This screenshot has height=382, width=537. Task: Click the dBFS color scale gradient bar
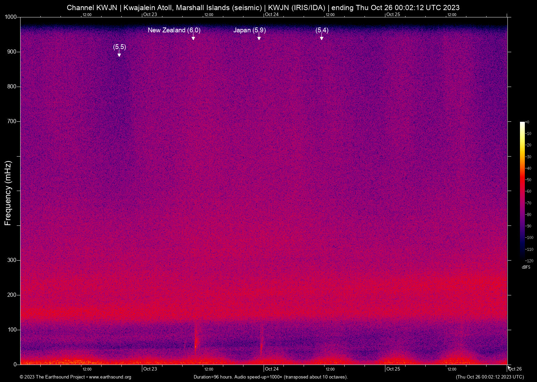click(522, 191)
